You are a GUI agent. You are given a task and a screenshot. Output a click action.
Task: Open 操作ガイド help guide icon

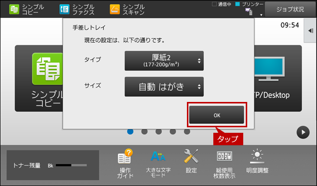point(125,164)
